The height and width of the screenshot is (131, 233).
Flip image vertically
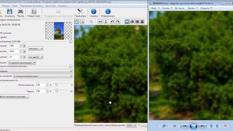[106, 22]
